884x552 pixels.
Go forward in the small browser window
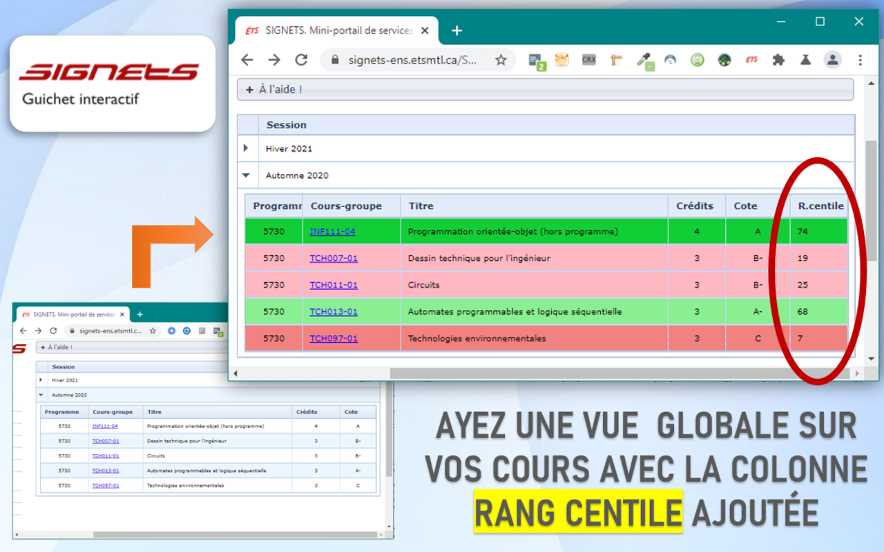click(x=39, y=331)
